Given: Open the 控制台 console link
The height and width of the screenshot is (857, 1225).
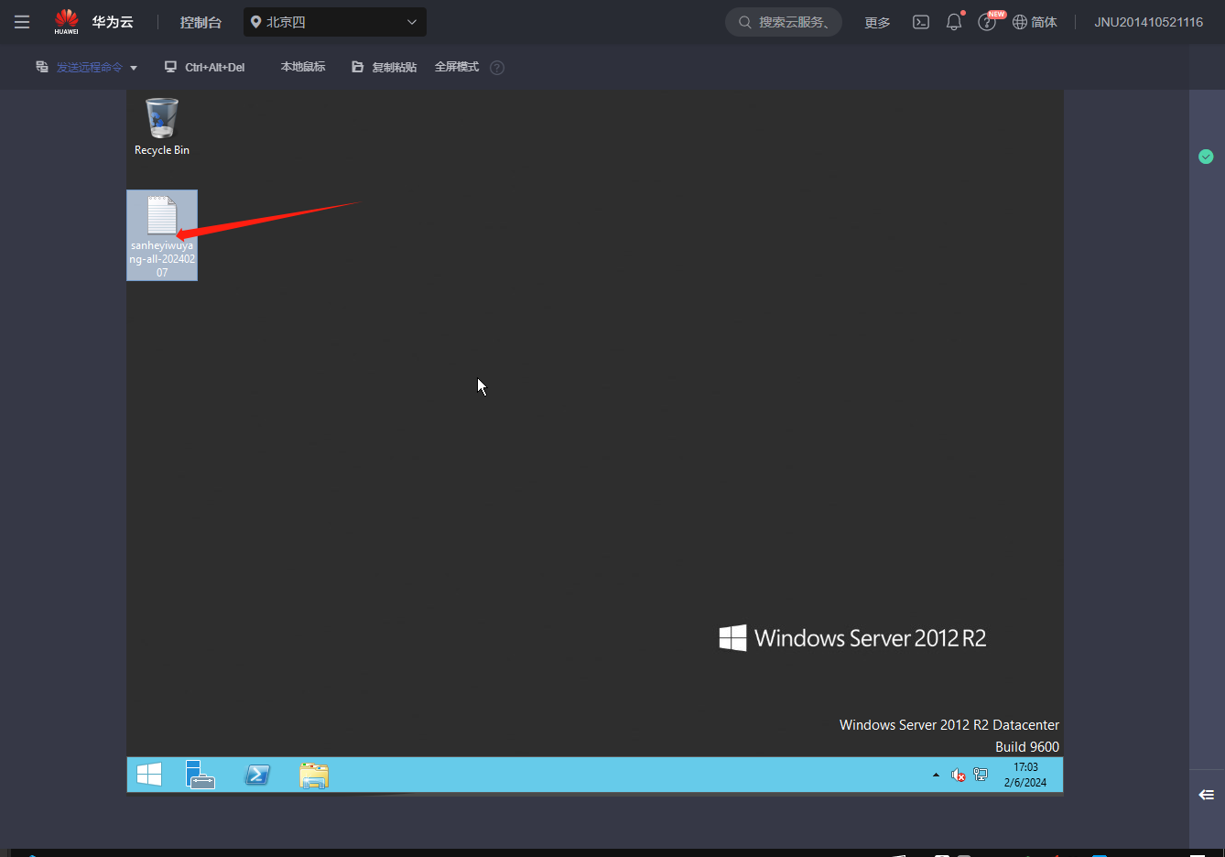Looking at the screenshot, I should click(201, 22).
